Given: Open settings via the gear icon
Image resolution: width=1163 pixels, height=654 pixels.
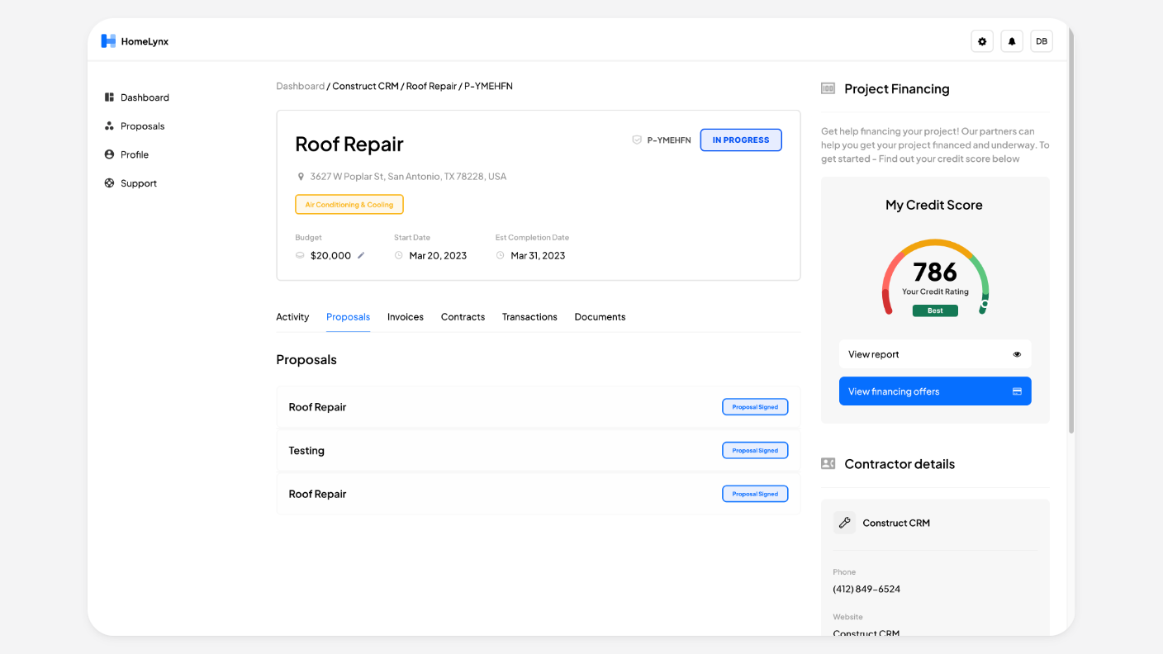Looking at the screenshot, I should point(982,41).
